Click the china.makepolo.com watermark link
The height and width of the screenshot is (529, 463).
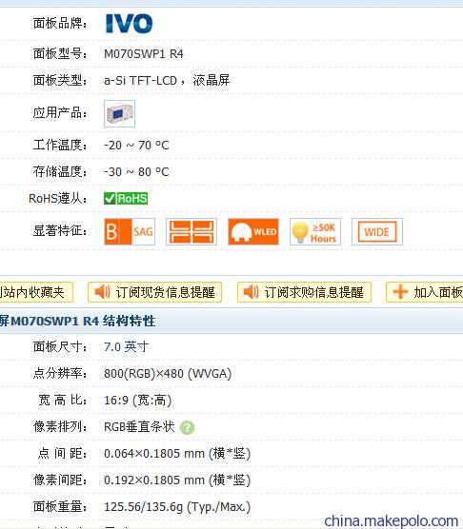tap(391, 520)
